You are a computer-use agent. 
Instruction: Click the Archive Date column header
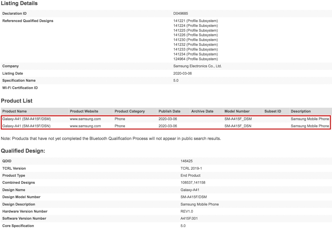click(x=202, y=111)
